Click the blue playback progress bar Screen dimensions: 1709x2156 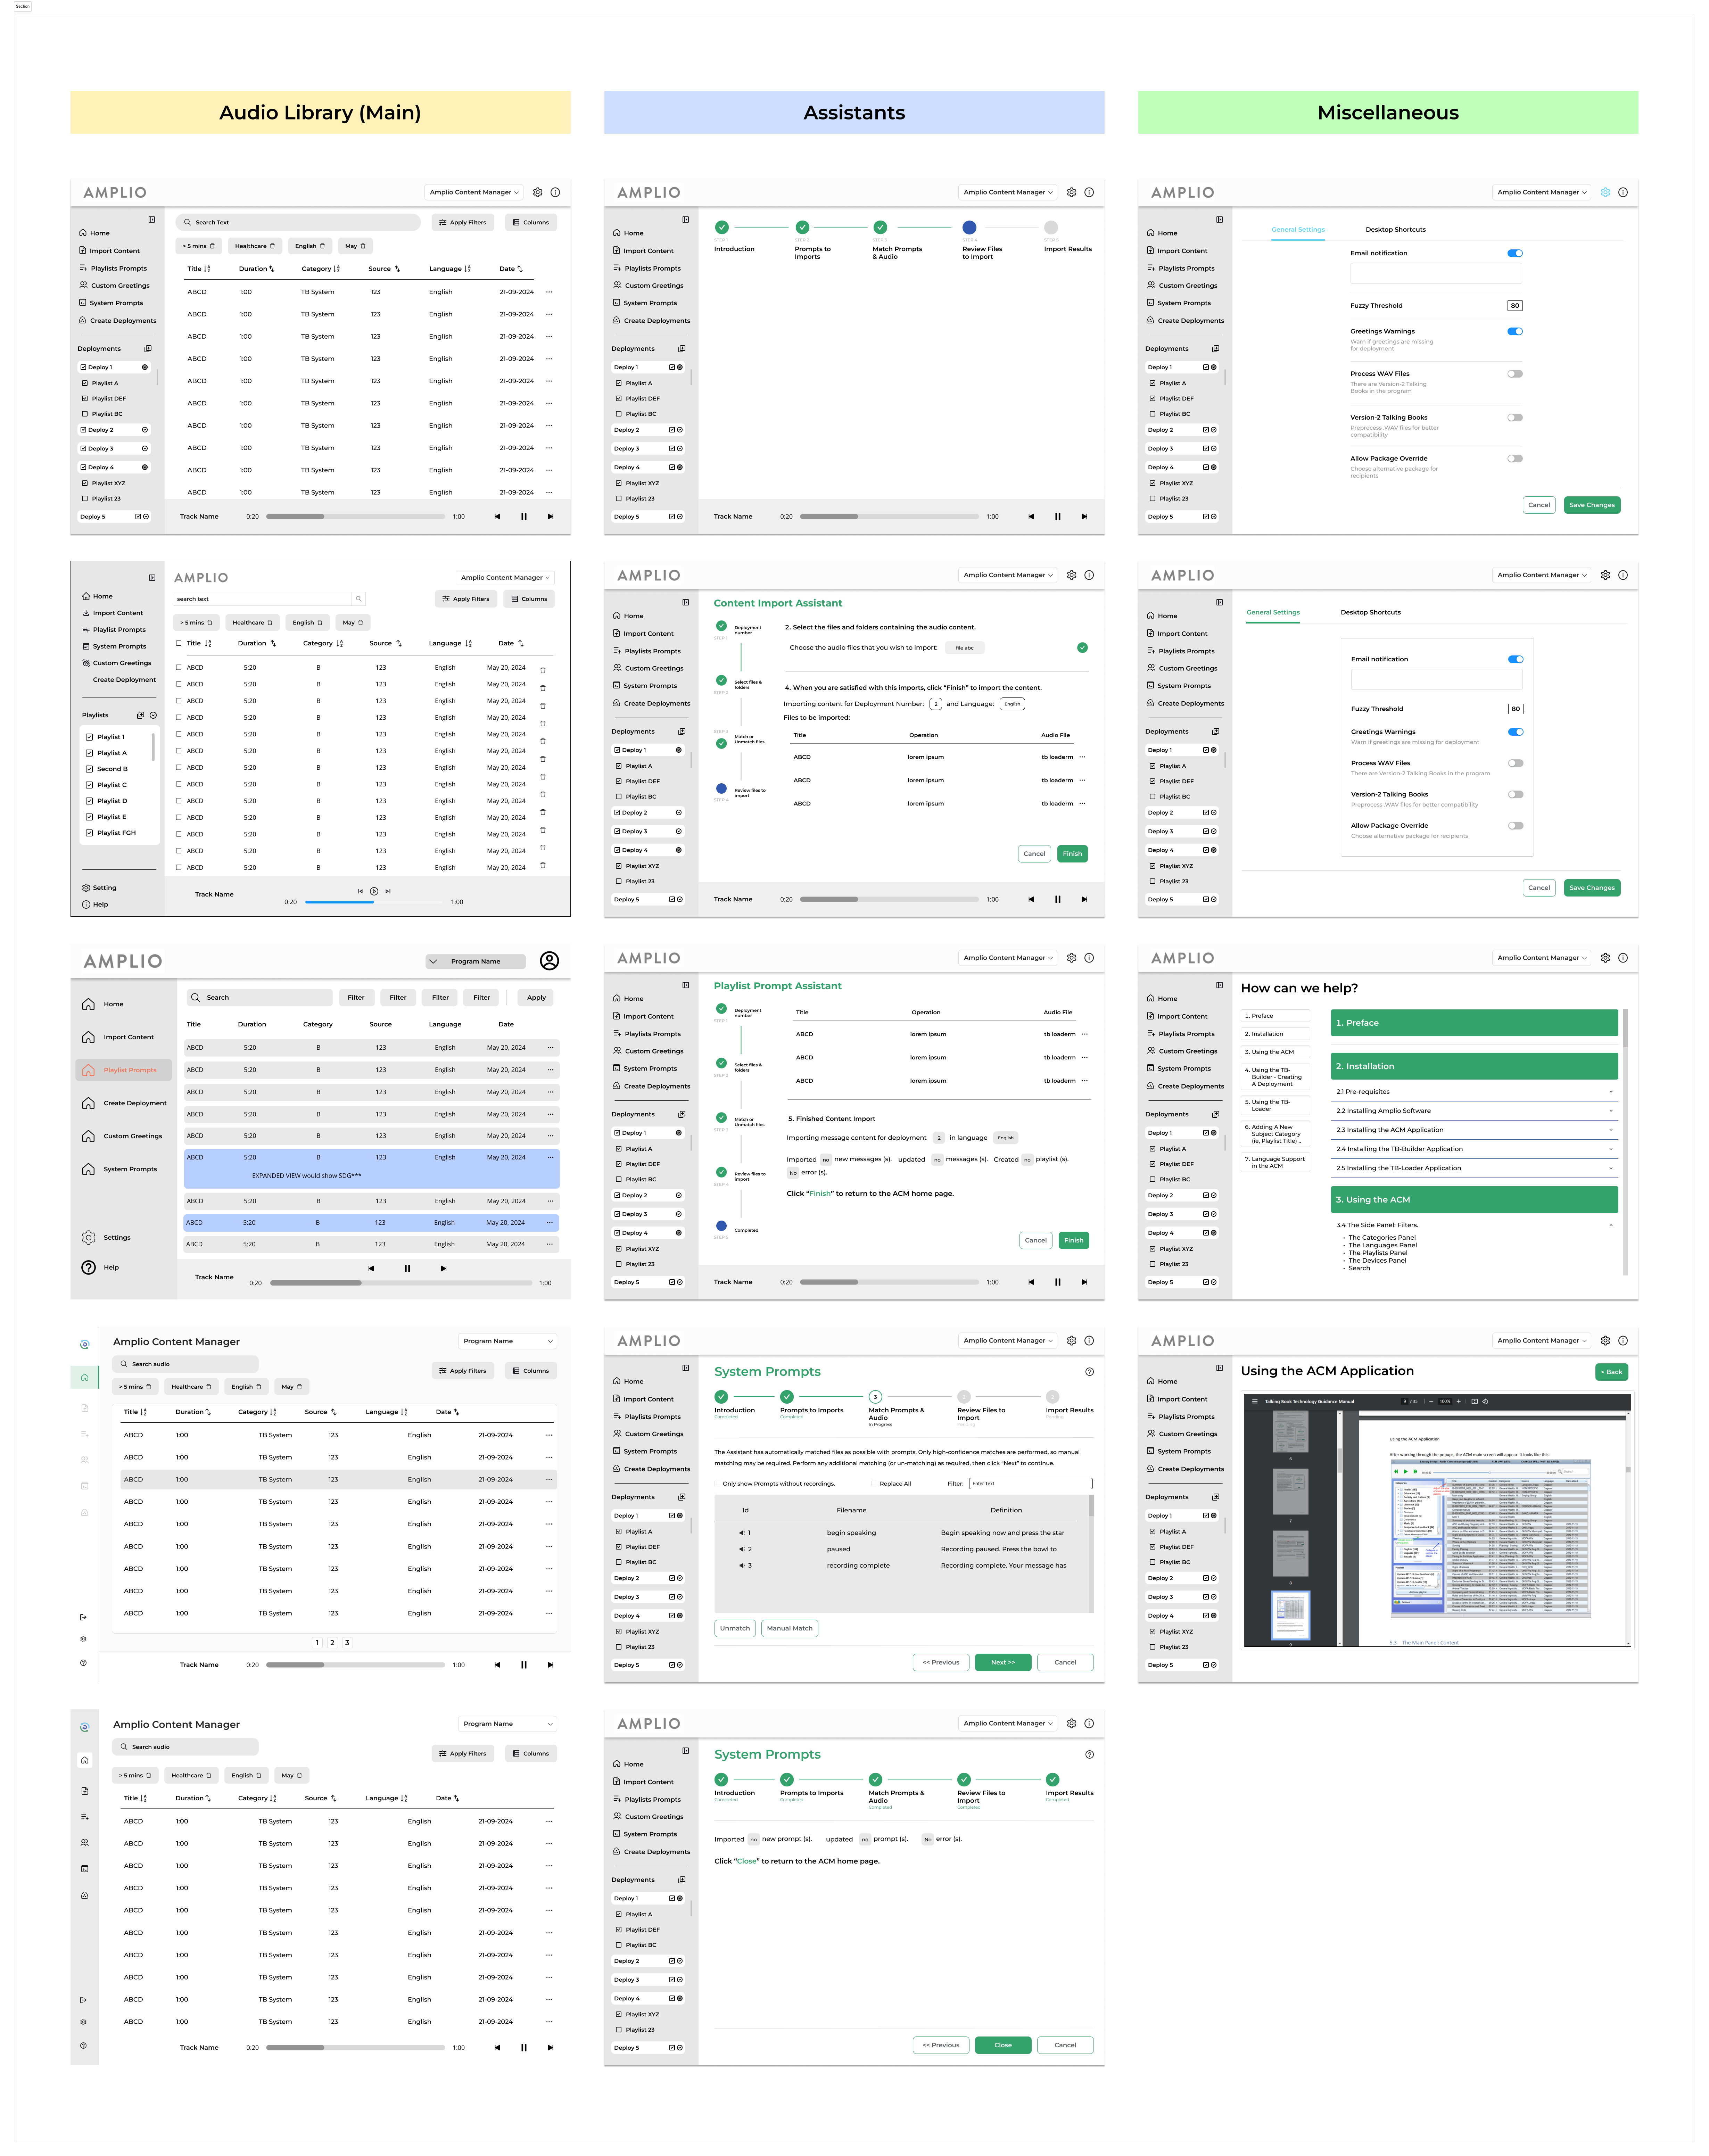coord(340,902)
